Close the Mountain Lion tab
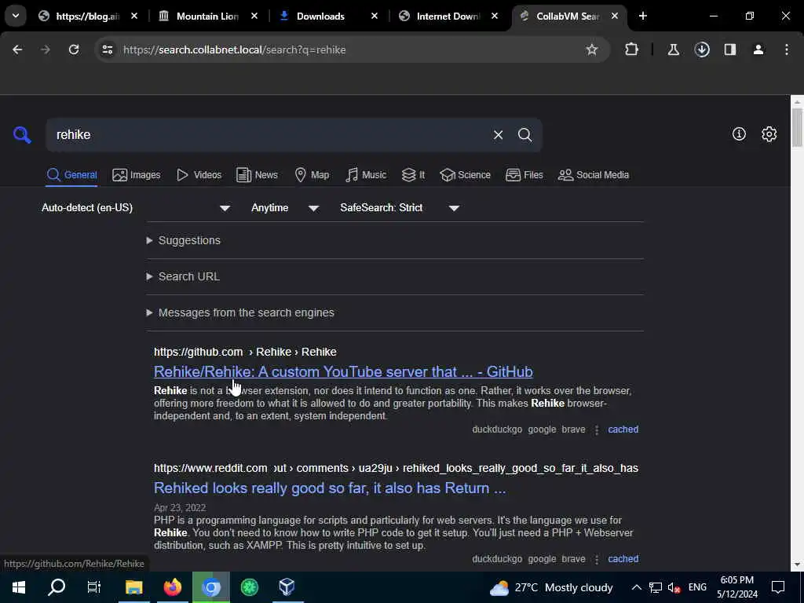Viewport: 804px width, 603px height. coord(254,16)
